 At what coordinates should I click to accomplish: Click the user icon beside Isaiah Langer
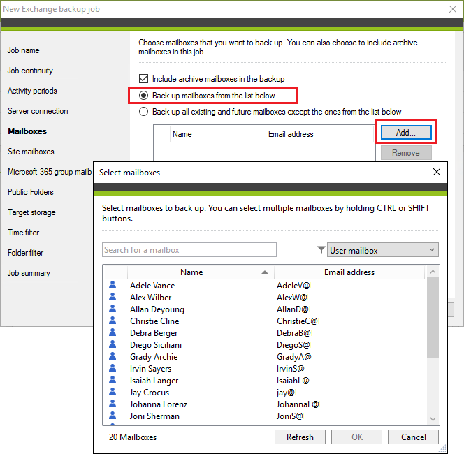click(113, 380)
